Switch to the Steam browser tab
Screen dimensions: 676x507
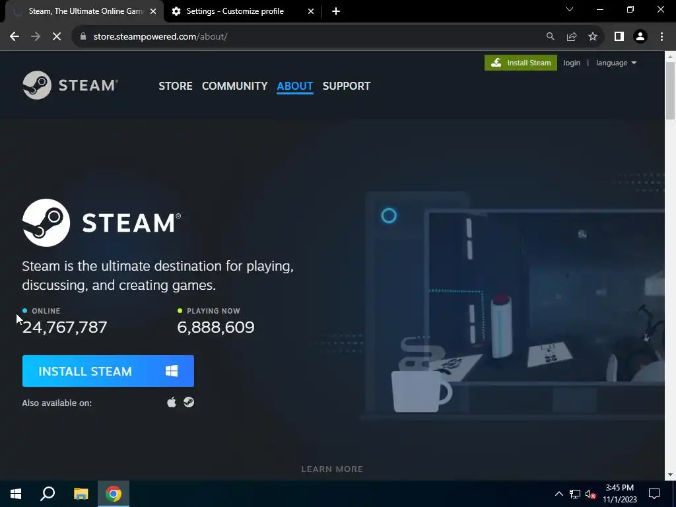[x=84, y=11]
